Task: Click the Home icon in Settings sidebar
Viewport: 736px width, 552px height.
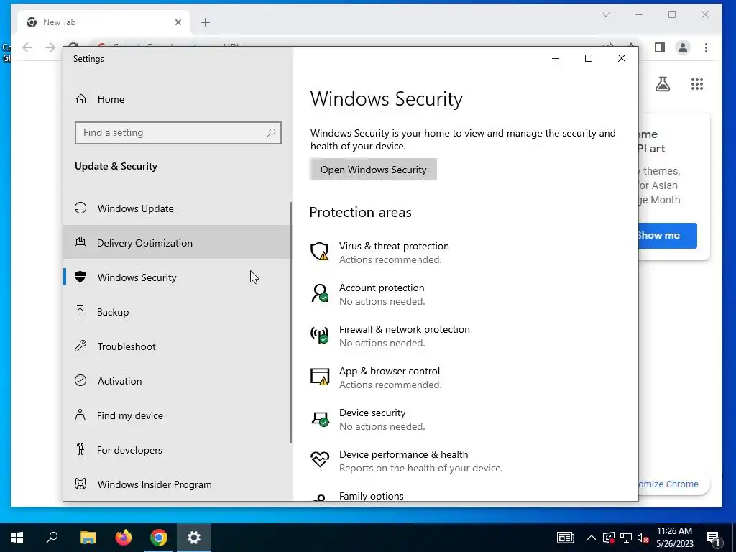Action: [81, 99]
